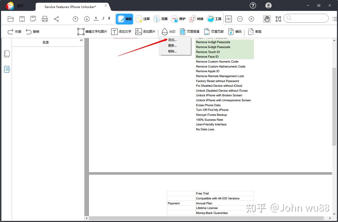Open 编码 Bates numbering tool
Viewport: 338px width, 222px height.
pyautogui.click(x=235, y=31)
